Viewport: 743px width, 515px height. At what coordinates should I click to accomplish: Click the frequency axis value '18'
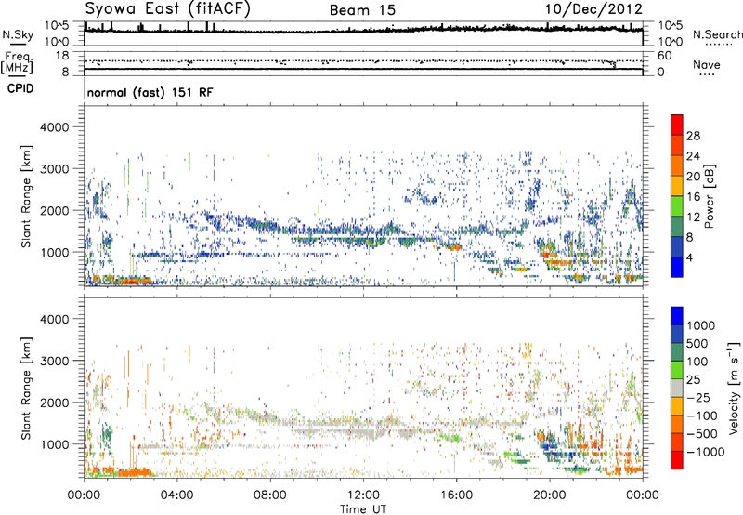click(x=62, y=56)
